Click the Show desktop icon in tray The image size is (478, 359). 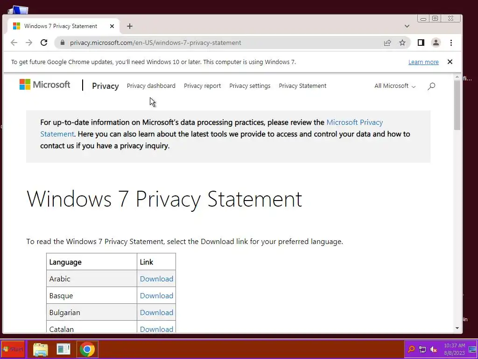[x=472, y=349]
